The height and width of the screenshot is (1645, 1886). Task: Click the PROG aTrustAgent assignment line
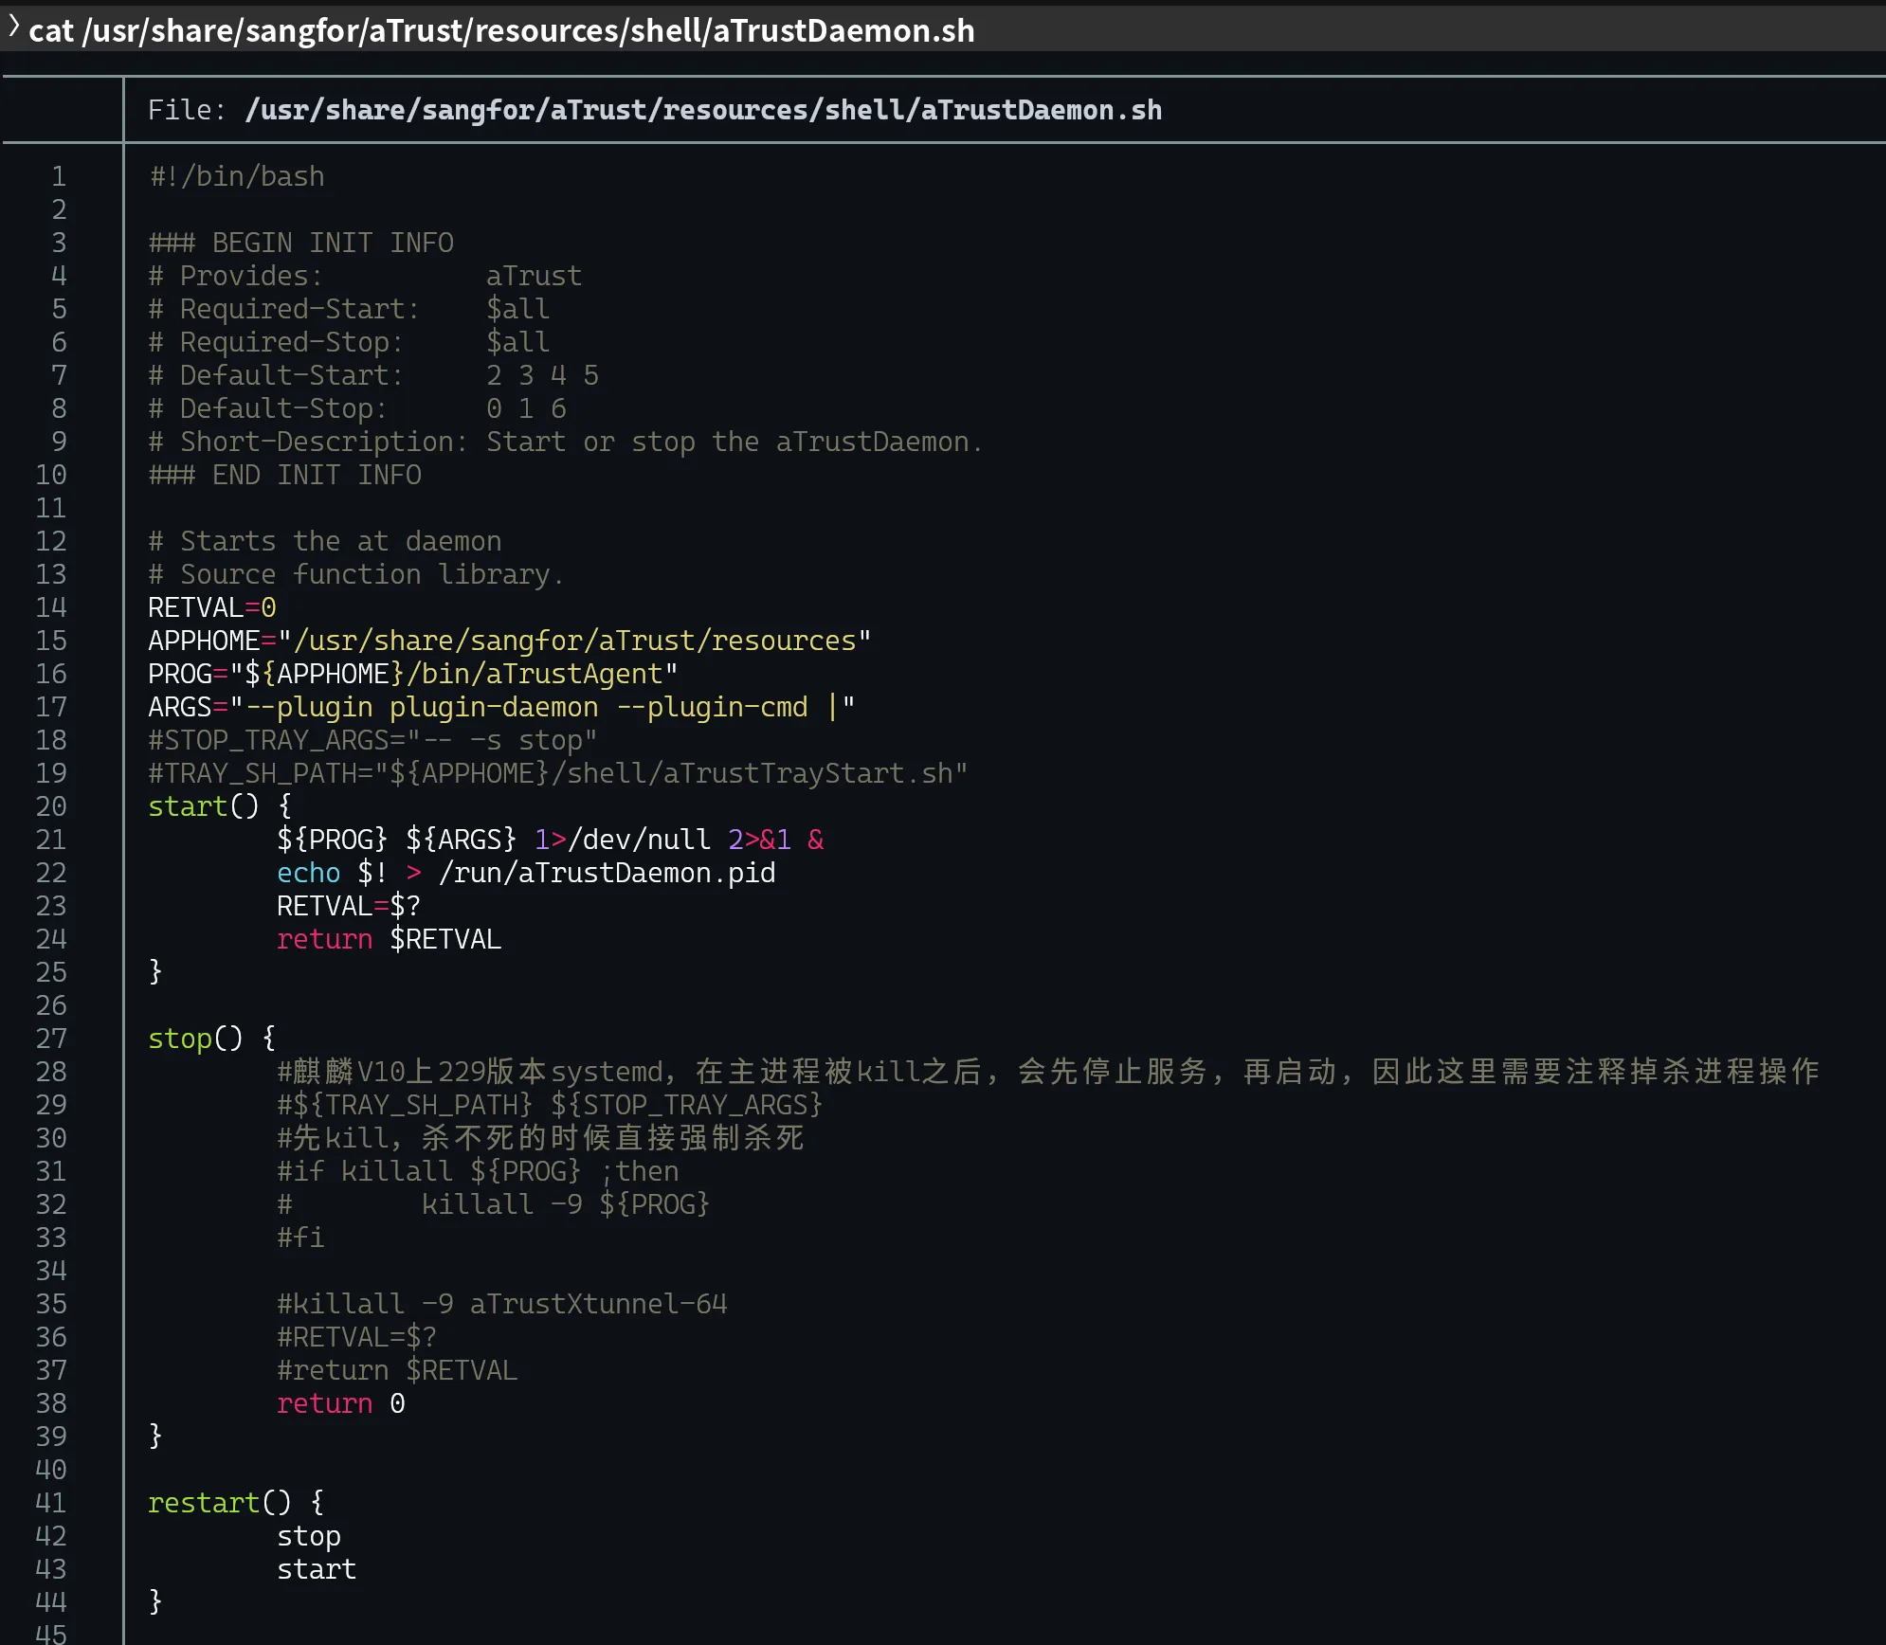coord(413,674)
